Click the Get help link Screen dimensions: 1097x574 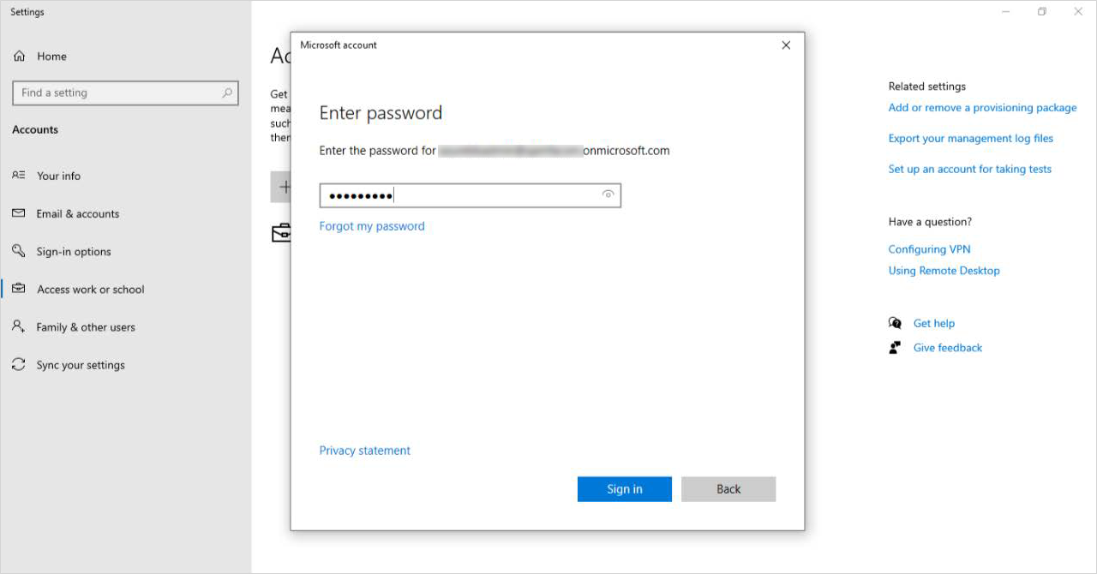933,323
